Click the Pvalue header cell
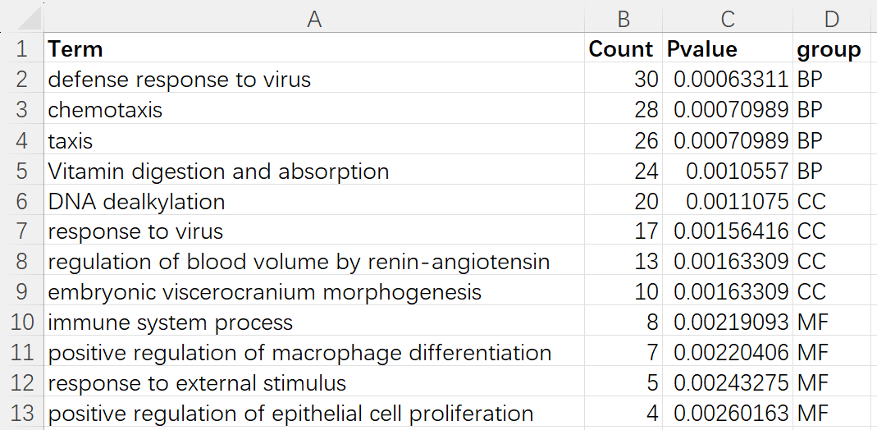This screenshot has height=430, width=877. 727,49
